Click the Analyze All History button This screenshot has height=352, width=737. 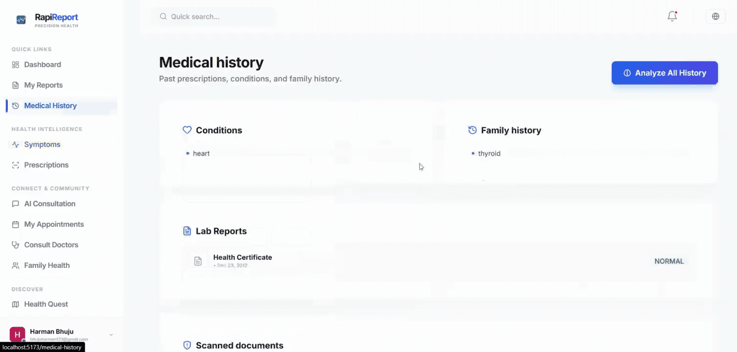coord(665,73)
